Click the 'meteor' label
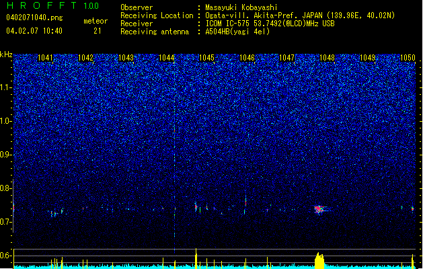Image resolution: width=423 pixels, height=269 pixels. tap(95, 21)
